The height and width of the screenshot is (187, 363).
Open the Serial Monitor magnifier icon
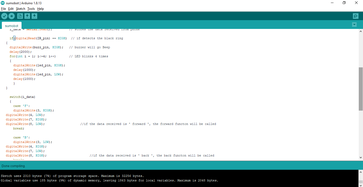pos(356,16)
